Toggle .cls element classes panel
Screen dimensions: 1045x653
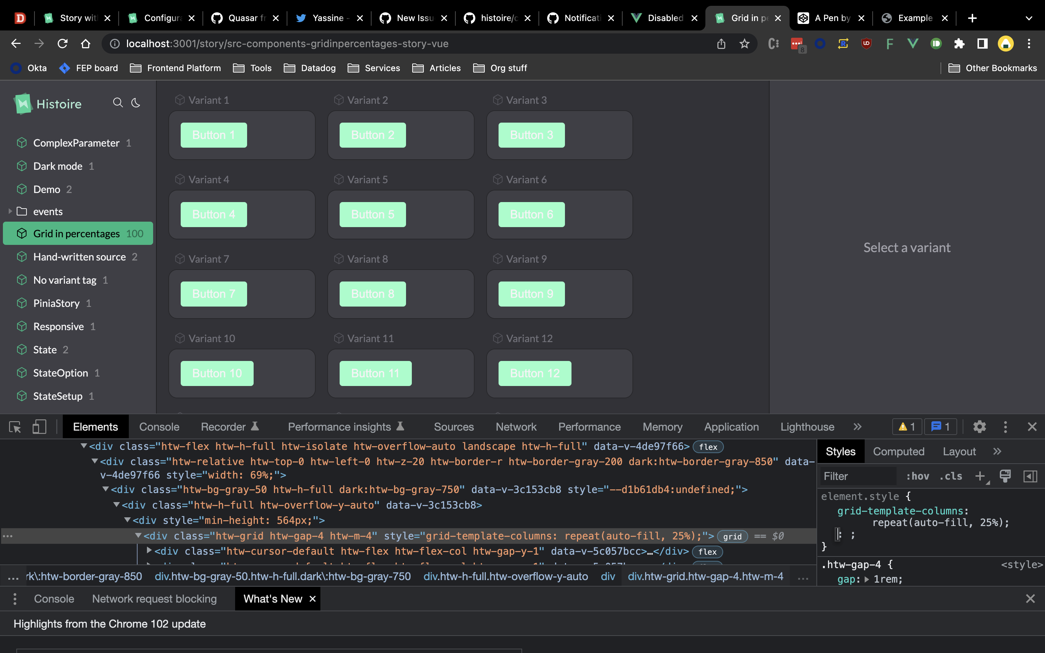[950, 476]
